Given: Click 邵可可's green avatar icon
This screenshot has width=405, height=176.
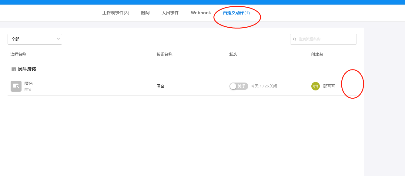Looking at the screenshot, I should click(x=315, y=86).
